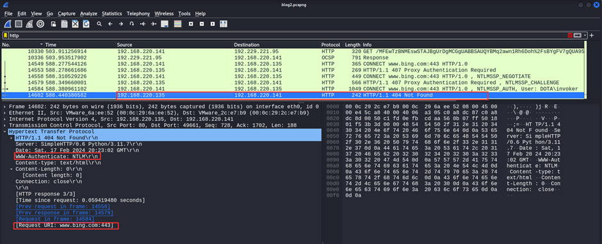The width and height of the screenshot is (602, 244).
Task: Open the Tools menu
Action: (184, 13)
